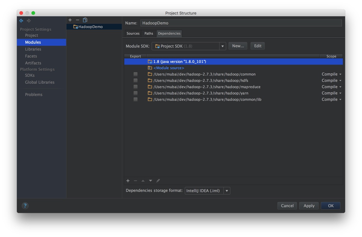The height and width of the screenshot is (237, 362).
Task: Change Compile scope for hadoop/hdfs
Action: point(332,81)
